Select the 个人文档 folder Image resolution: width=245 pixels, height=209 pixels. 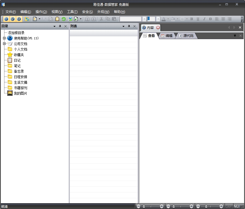click(x=20, y=49)
